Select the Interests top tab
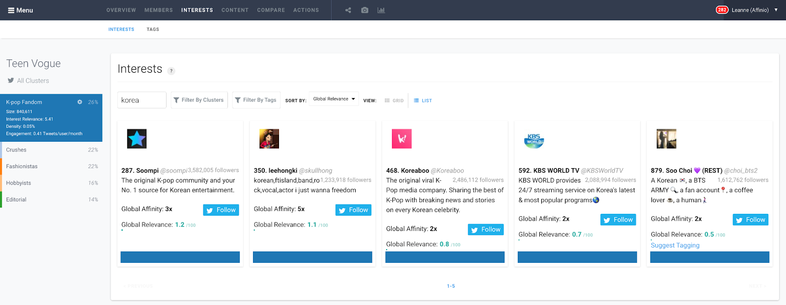 [x=197, y=10]
